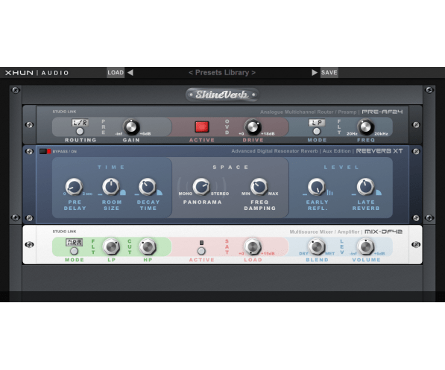The width and height of the screenshot is (445, 370).
Task: Click the WET blend label
Action: [x=329, y=253]
